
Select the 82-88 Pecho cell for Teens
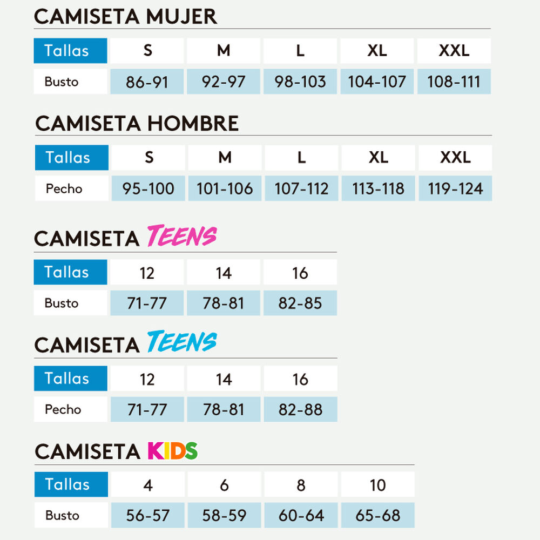click(301, 409)
